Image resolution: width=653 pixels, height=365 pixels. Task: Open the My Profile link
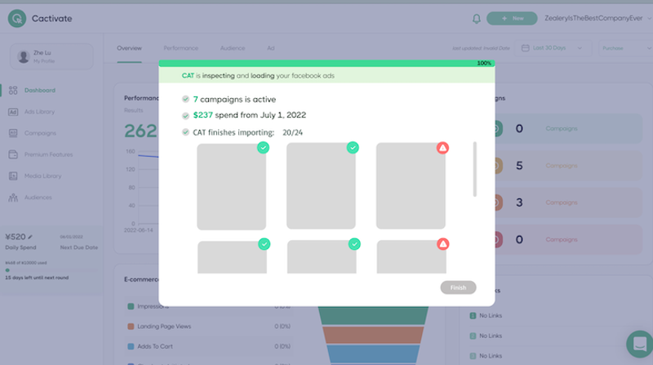click(x=44, y=60)
